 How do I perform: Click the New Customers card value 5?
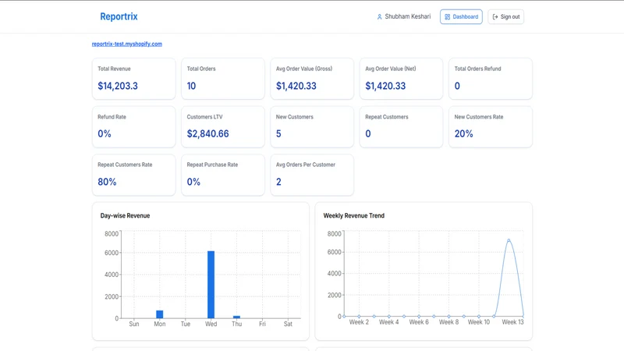pos(278,133)
